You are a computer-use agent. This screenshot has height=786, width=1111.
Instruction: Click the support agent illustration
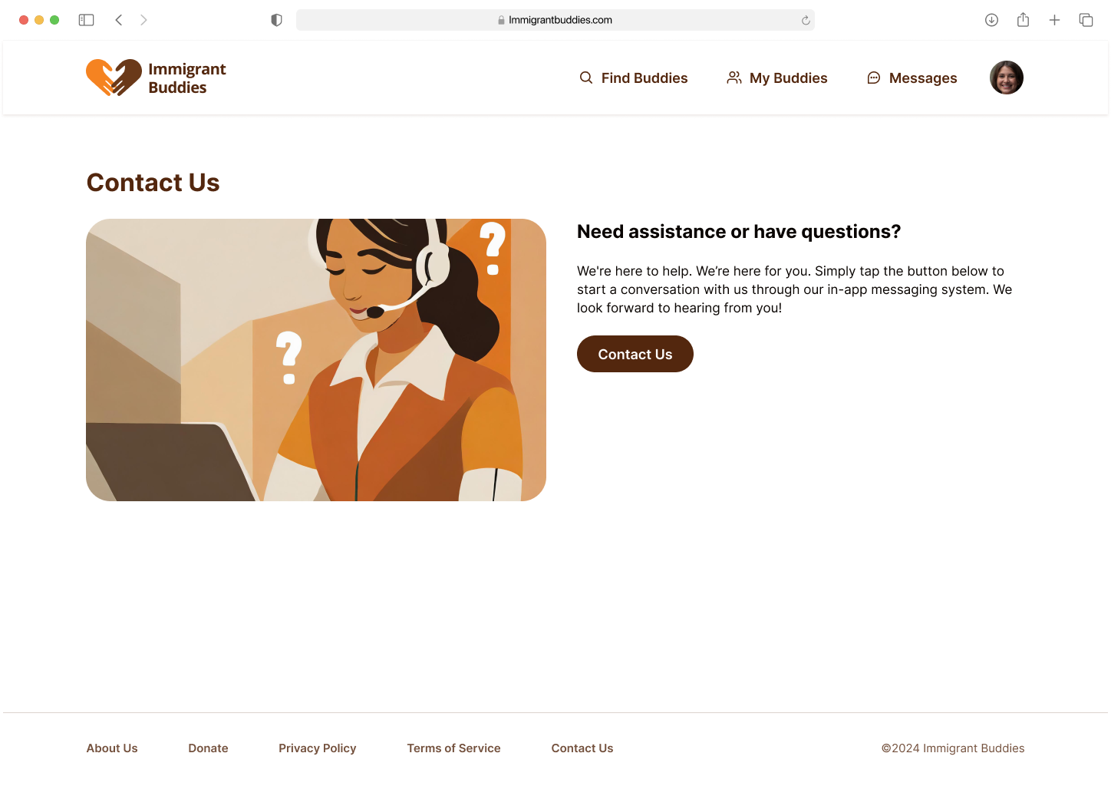pos(316,360)
